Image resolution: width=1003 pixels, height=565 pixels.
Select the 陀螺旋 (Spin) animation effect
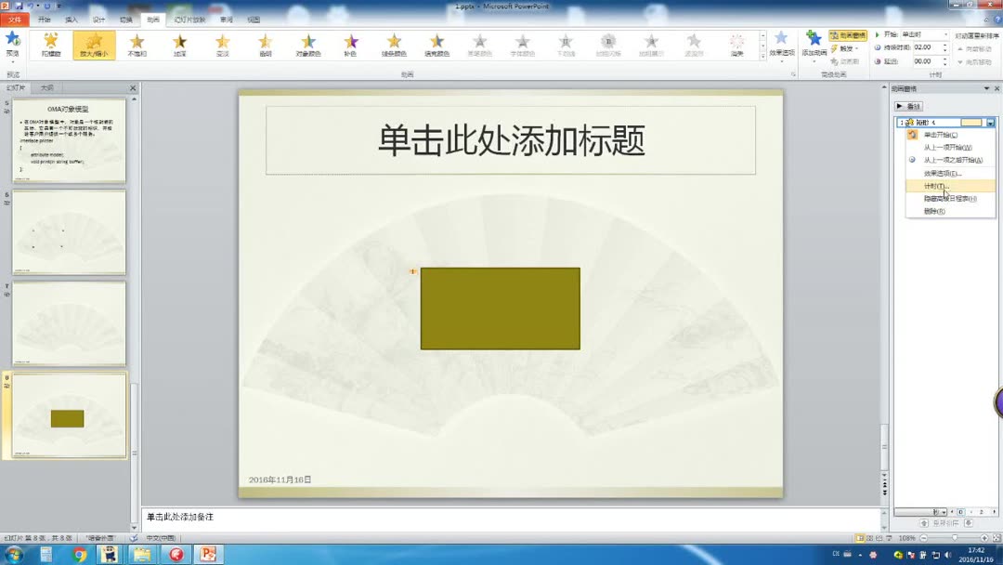50,42
